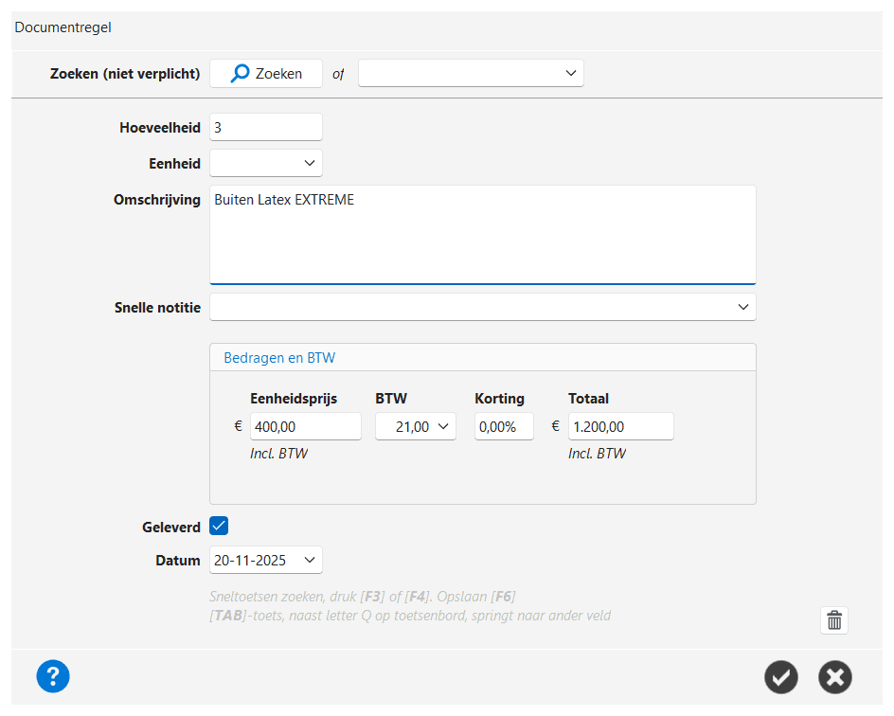Delete the line with the trash icon
The width and height of the screenshot is (894, 716).
[834, 620]
